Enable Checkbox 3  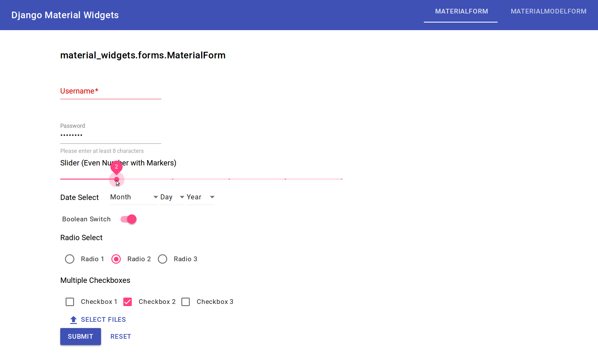(185, 302)
